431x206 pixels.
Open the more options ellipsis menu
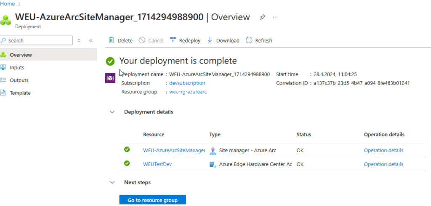coord(275,17)
